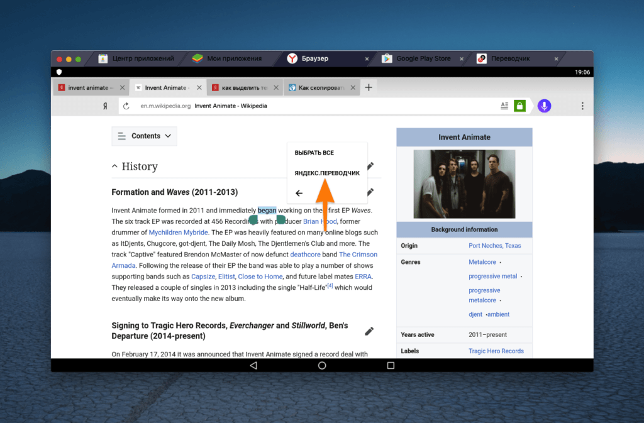Open the Port Neches, Texas link
Screen dimensions: 644x423
coord(494,246)
